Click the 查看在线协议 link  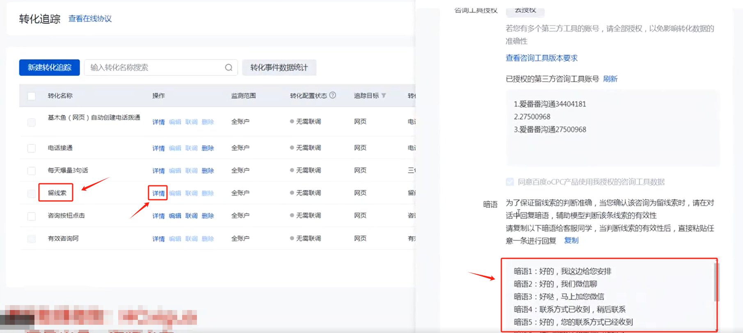point(90,18)
